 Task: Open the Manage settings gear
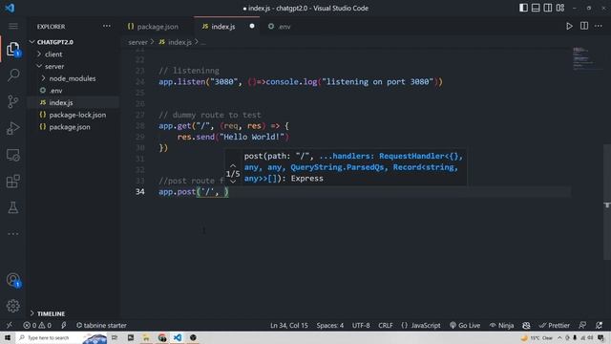point(12,306)
